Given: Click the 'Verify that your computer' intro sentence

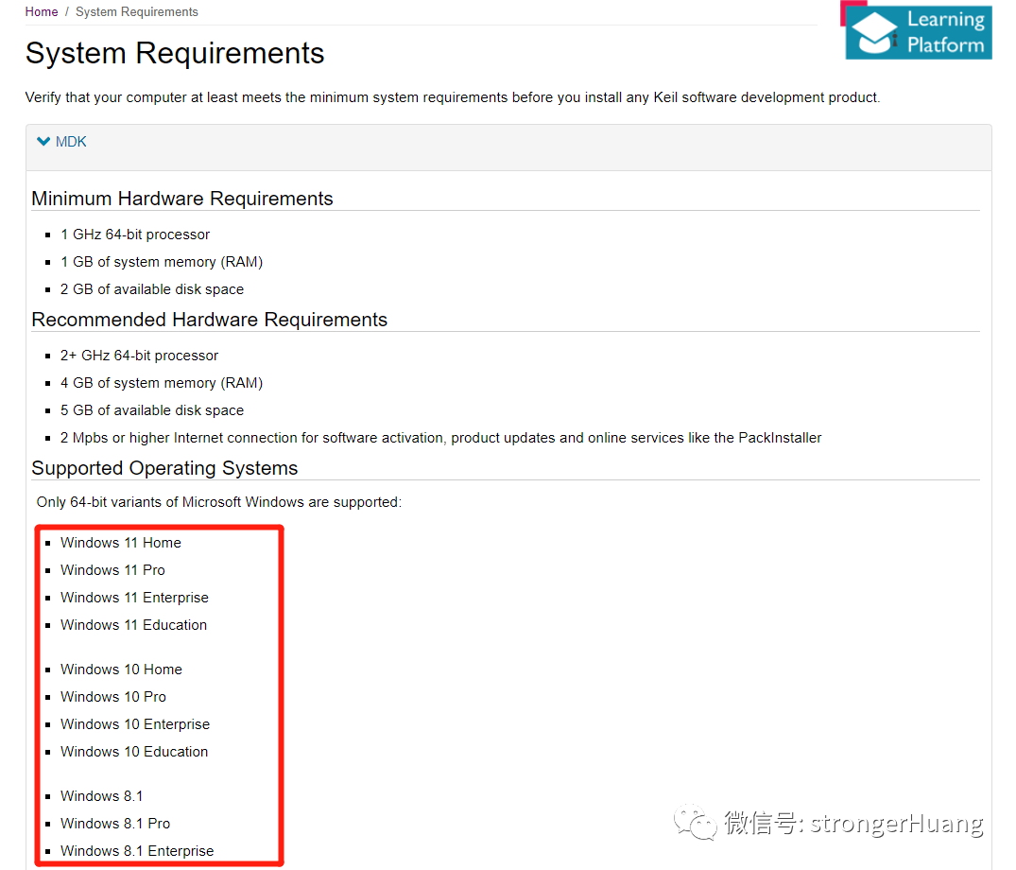Looking at the screenshot, I should click(x=453, y=97).
